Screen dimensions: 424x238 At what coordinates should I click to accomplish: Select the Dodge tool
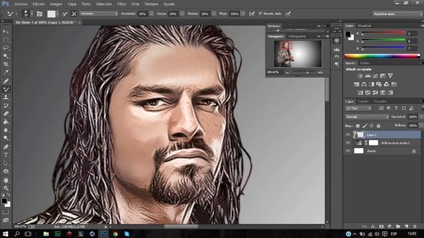[6, 138]
